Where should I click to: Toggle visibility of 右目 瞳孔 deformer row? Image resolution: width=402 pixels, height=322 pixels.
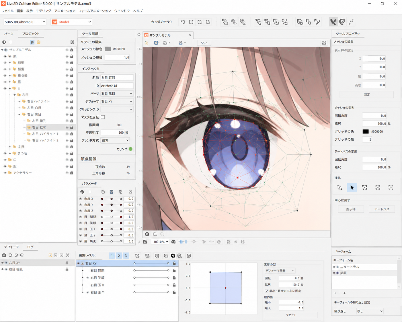pyautogui.click(x=2, y=269)
